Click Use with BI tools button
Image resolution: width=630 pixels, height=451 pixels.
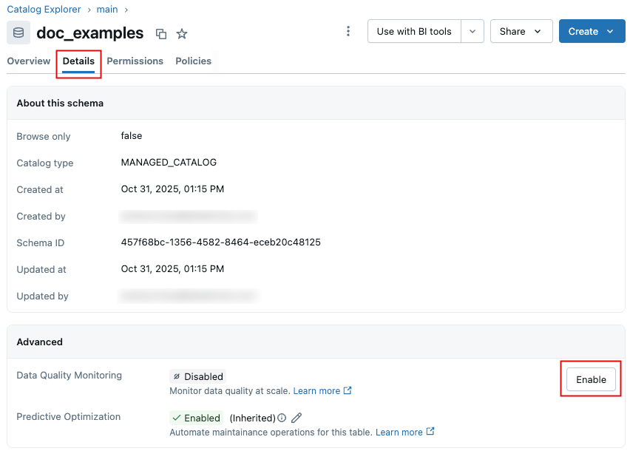[x=414, y=31]
